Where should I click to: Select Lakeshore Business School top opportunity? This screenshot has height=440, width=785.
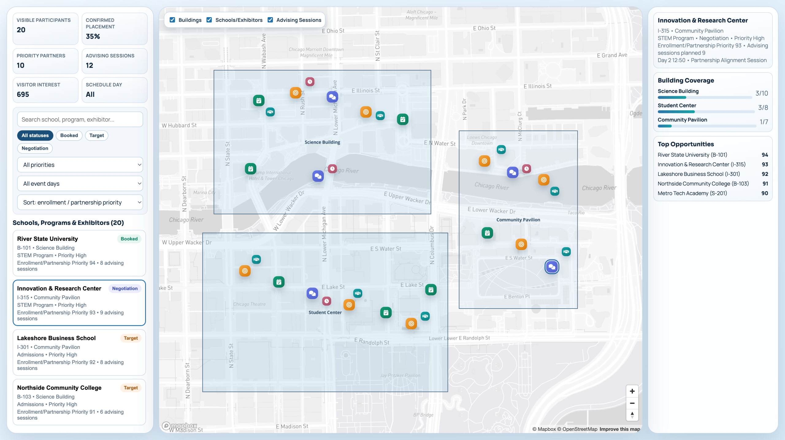coord(699,174)
